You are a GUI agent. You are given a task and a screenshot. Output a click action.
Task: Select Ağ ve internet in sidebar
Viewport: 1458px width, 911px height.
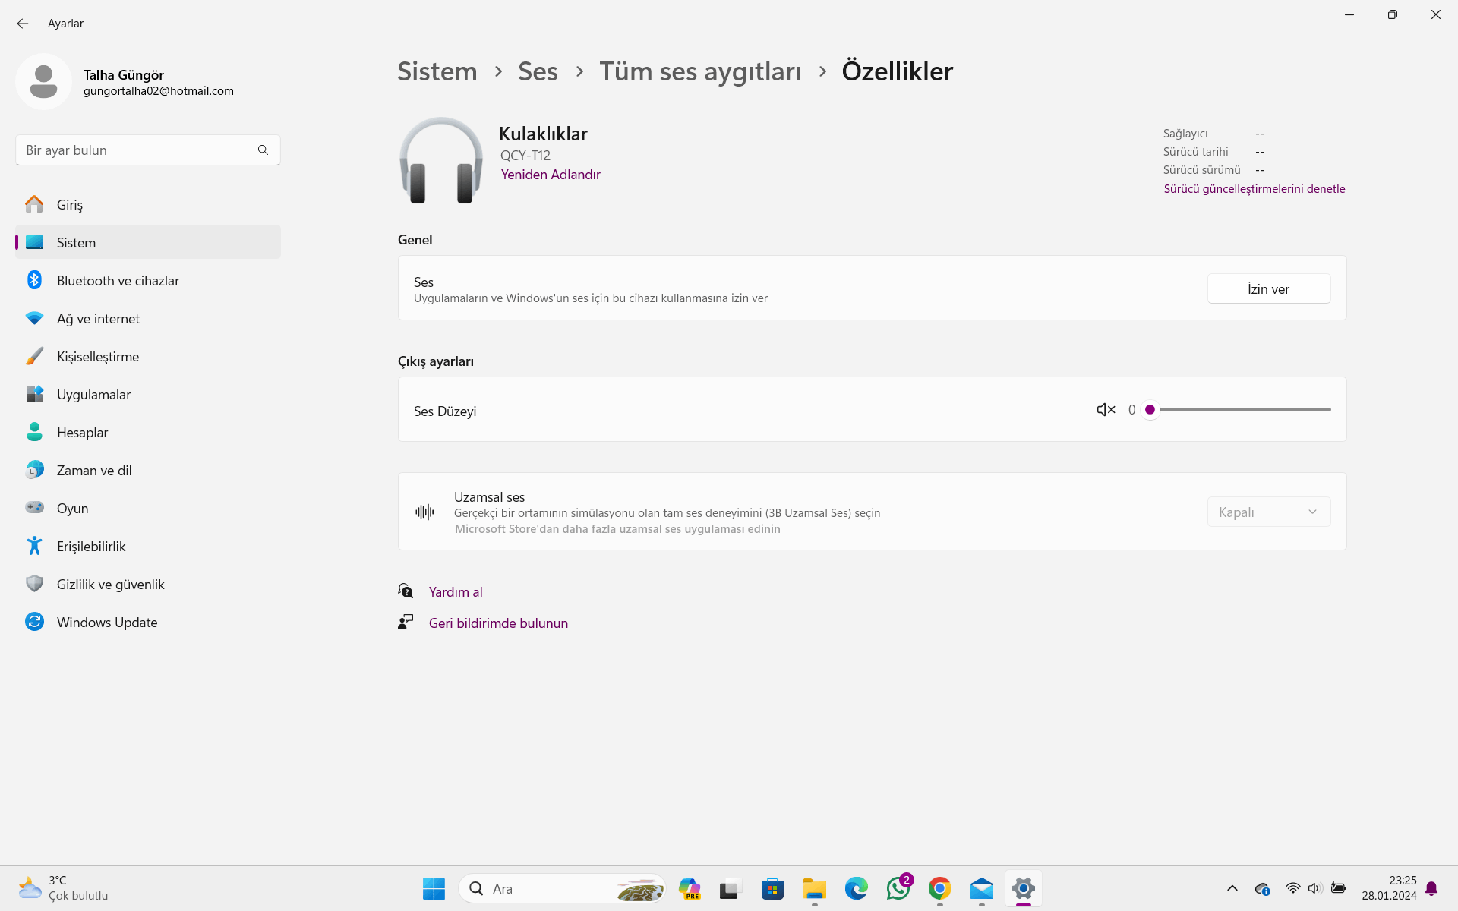coord(98,319)
